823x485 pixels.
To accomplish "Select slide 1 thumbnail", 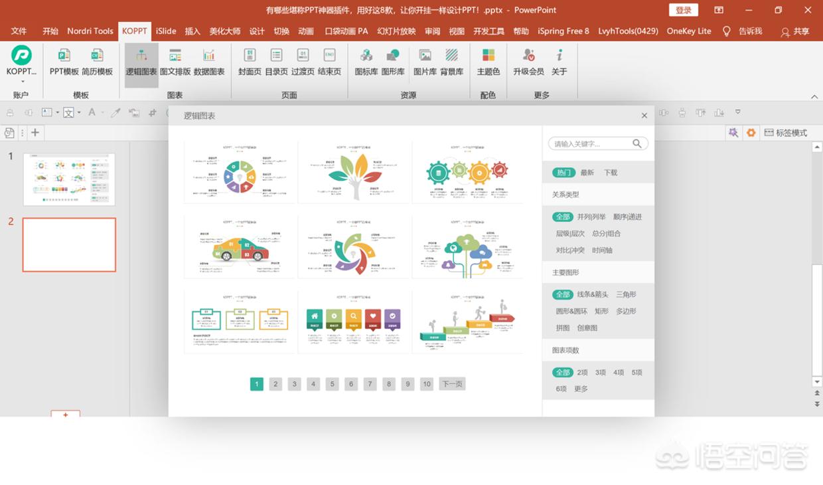I will pos(69,179).
